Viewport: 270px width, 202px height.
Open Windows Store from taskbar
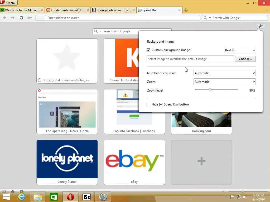click(x=54, y=197)
